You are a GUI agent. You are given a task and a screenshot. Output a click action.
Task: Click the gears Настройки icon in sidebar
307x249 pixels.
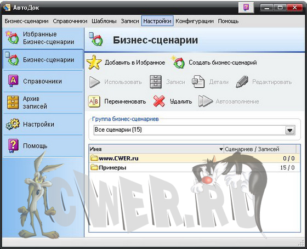[x=13, y=124]
